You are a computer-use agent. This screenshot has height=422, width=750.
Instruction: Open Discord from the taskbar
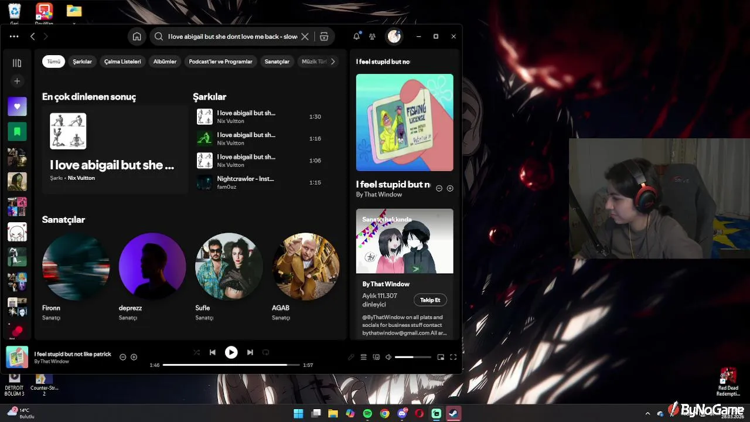click(x=402, y=413)
